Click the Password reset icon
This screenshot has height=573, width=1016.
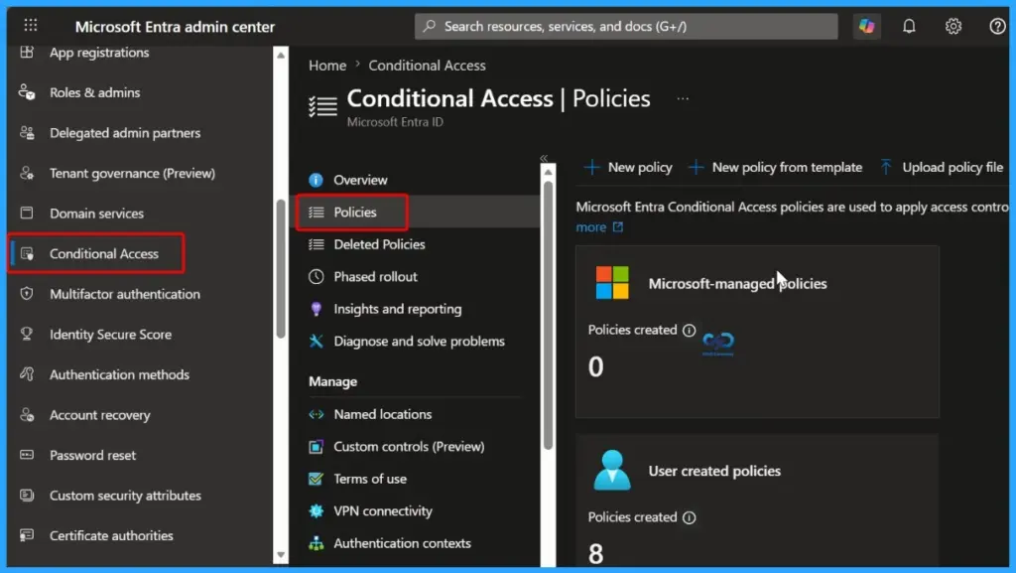(x=27, y=455)
